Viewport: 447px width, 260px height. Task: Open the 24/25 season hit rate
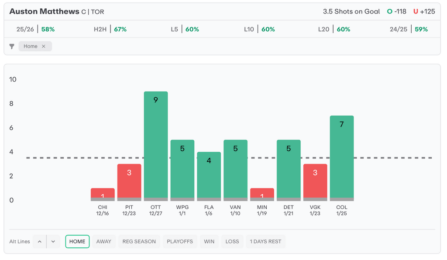[409, 29]
